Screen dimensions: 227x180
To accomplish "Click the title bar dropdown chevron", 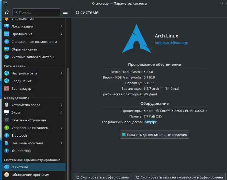I will [221, 3].
